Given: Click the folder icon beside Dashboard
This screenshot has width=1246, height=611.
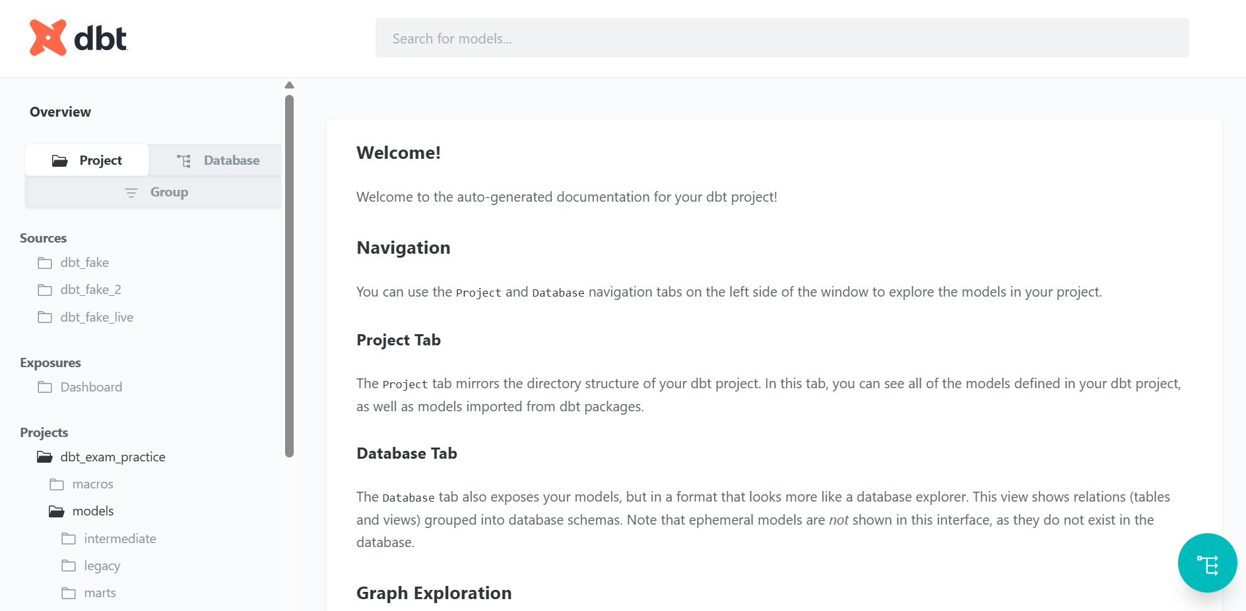Looking at the screenshot, I should tap(45, 387).
